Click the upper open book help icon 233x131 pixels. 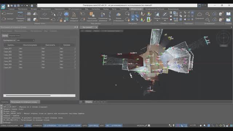tap(228, 14)
